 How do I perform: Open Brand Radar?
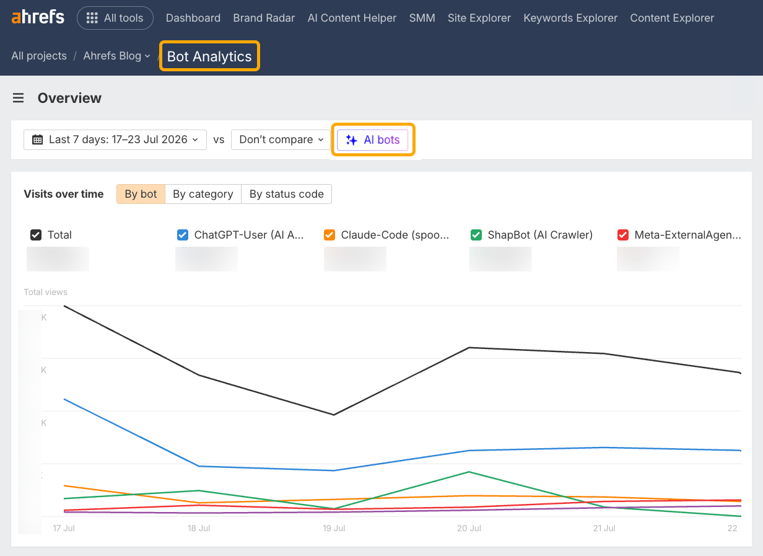264,18
